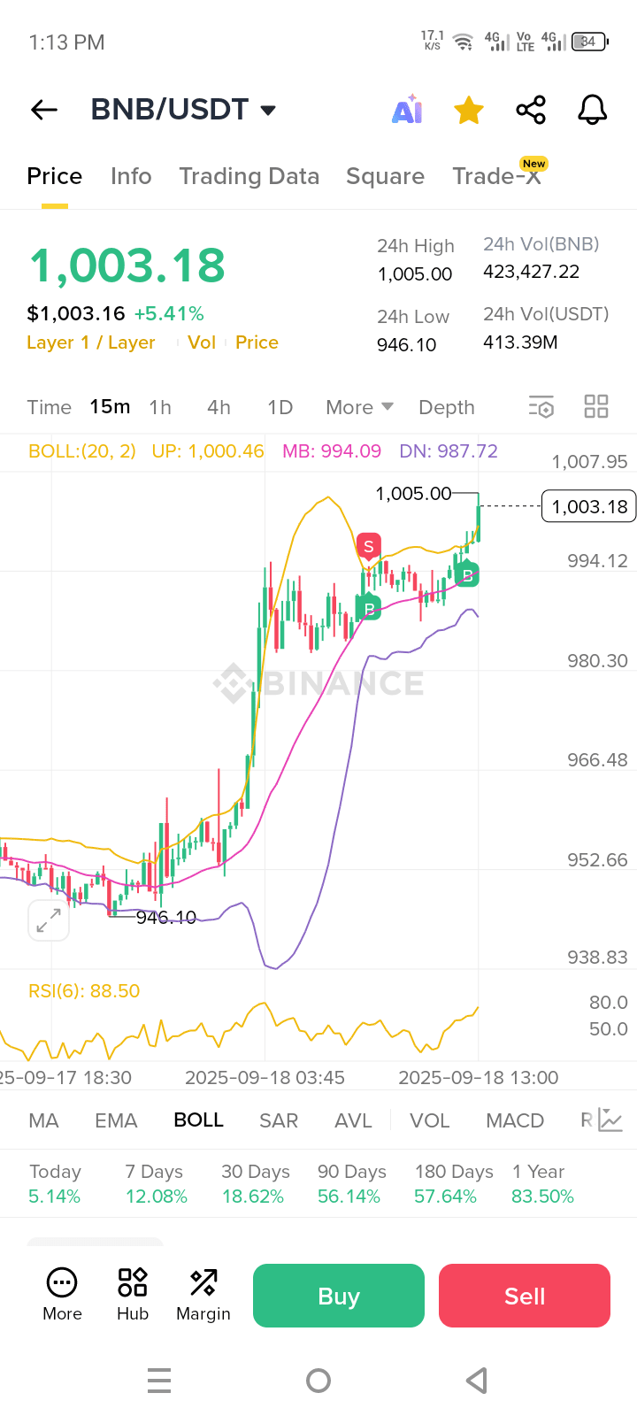This screenshot has height=1416, width=637.
Task: Tap the 30 Days 18.62% performance
Action: pos(255,1184)
